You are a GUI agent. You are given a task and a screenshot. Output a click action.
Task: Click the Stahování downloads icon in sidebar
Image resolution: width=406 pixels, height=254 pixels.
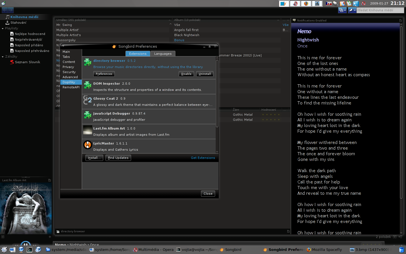tap(8, 23)
